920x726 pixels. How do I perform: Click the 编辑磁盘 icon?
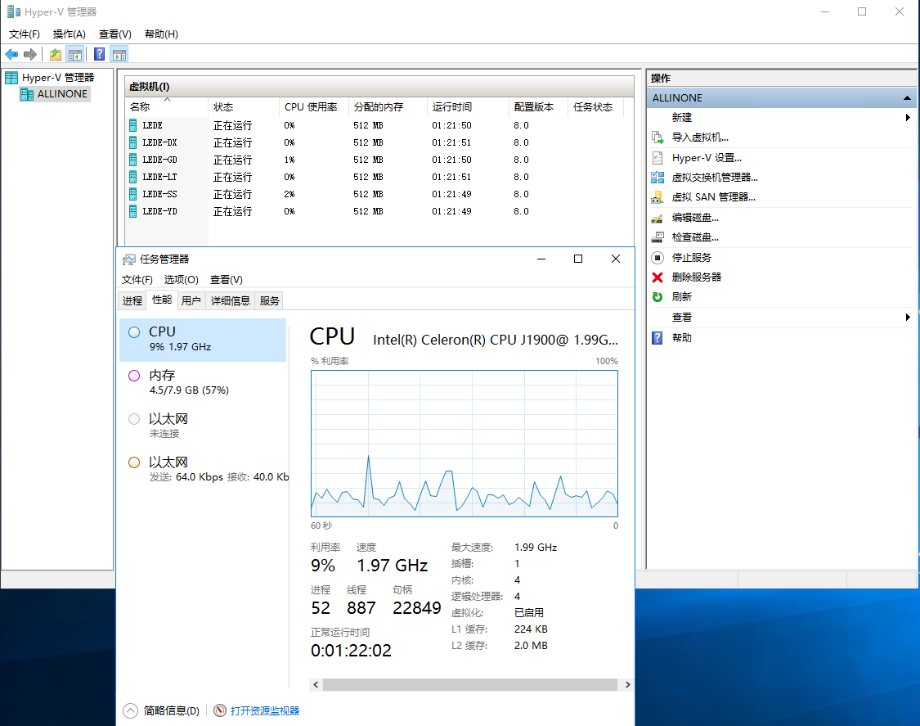[x=657, y=218]
